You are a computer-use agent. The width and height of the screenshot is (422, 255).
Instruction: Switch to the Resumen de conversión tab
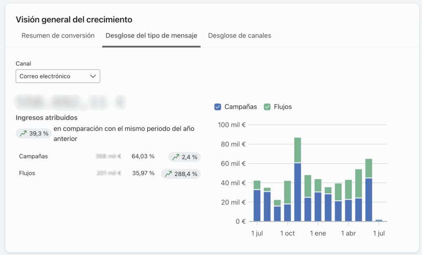pyautogui.click(x=58, y=35)
